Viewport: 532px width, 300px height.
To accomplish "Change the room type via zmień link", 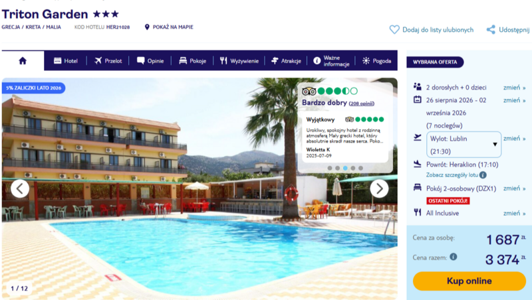I will [514, 188].
